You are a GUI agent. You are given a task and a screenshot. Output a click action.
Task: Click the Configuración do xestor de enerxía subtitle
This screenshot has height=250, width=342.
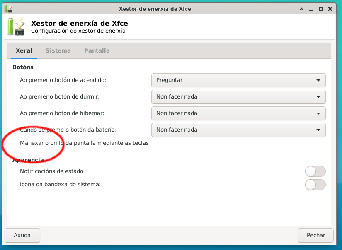point(78,31)
